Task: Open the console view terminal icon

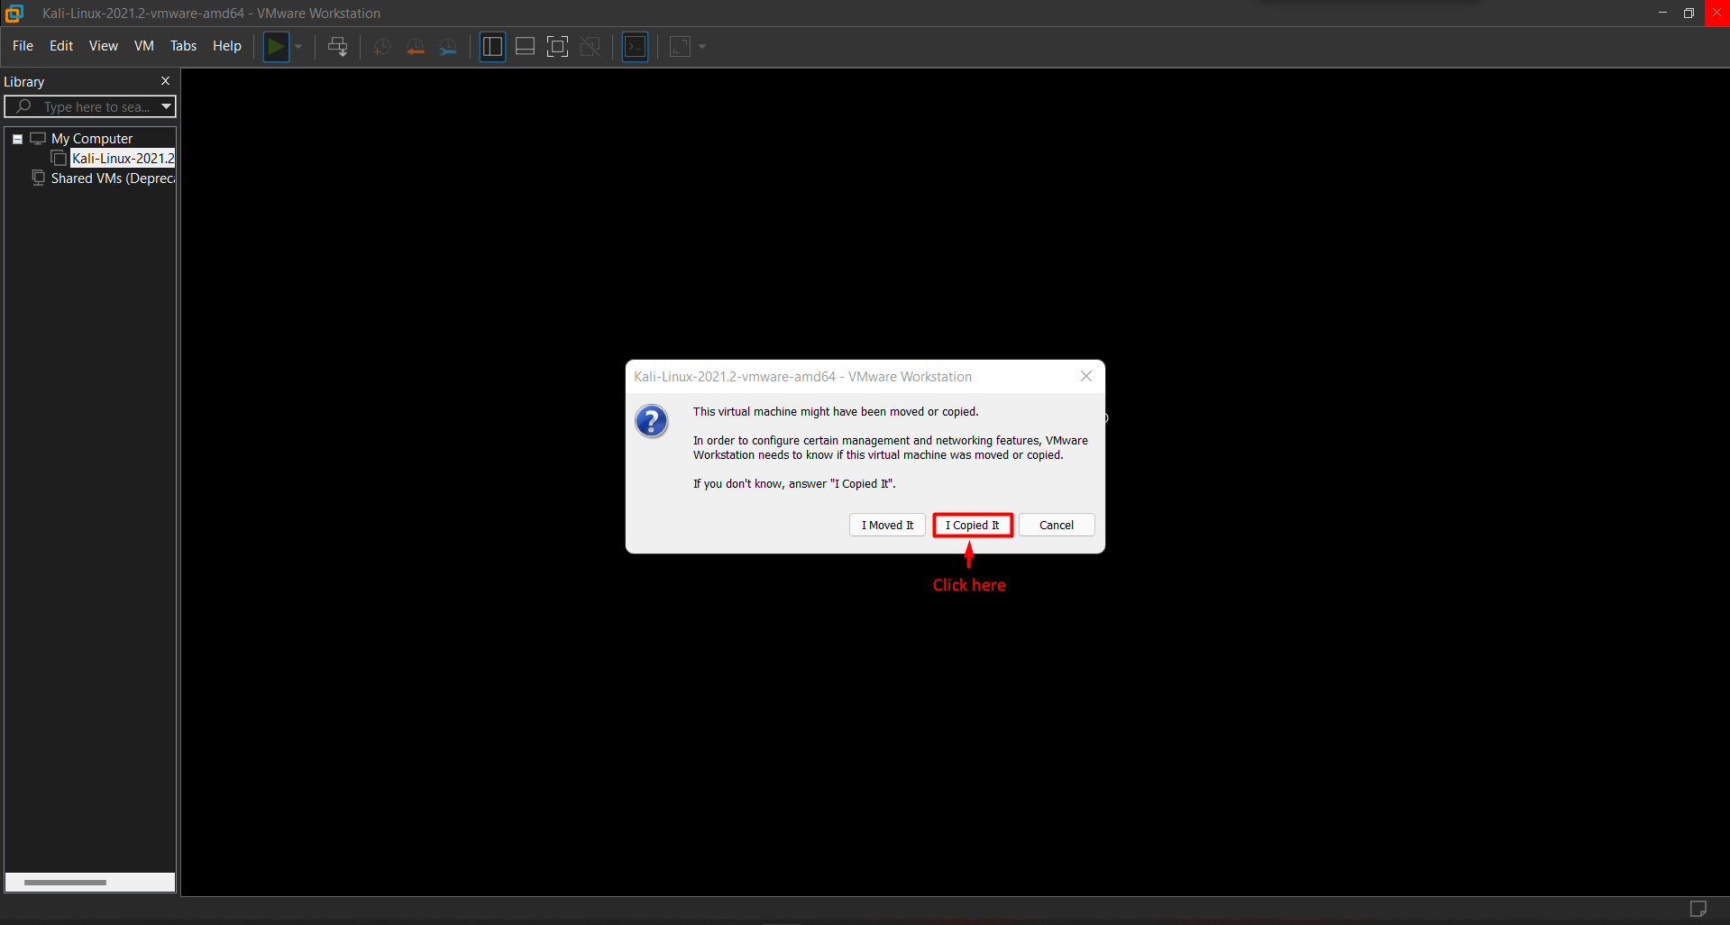Action: 636,47
